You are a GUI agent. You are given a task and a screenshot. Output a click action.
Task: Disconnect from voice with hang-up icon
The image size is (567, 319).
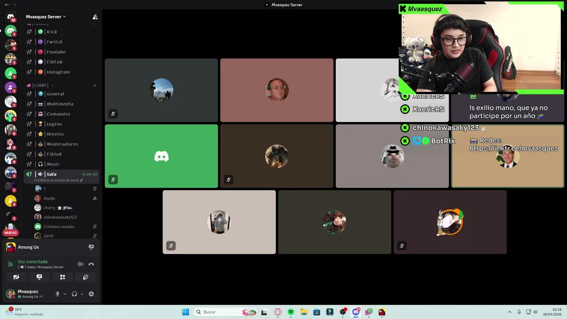[91, 264]
